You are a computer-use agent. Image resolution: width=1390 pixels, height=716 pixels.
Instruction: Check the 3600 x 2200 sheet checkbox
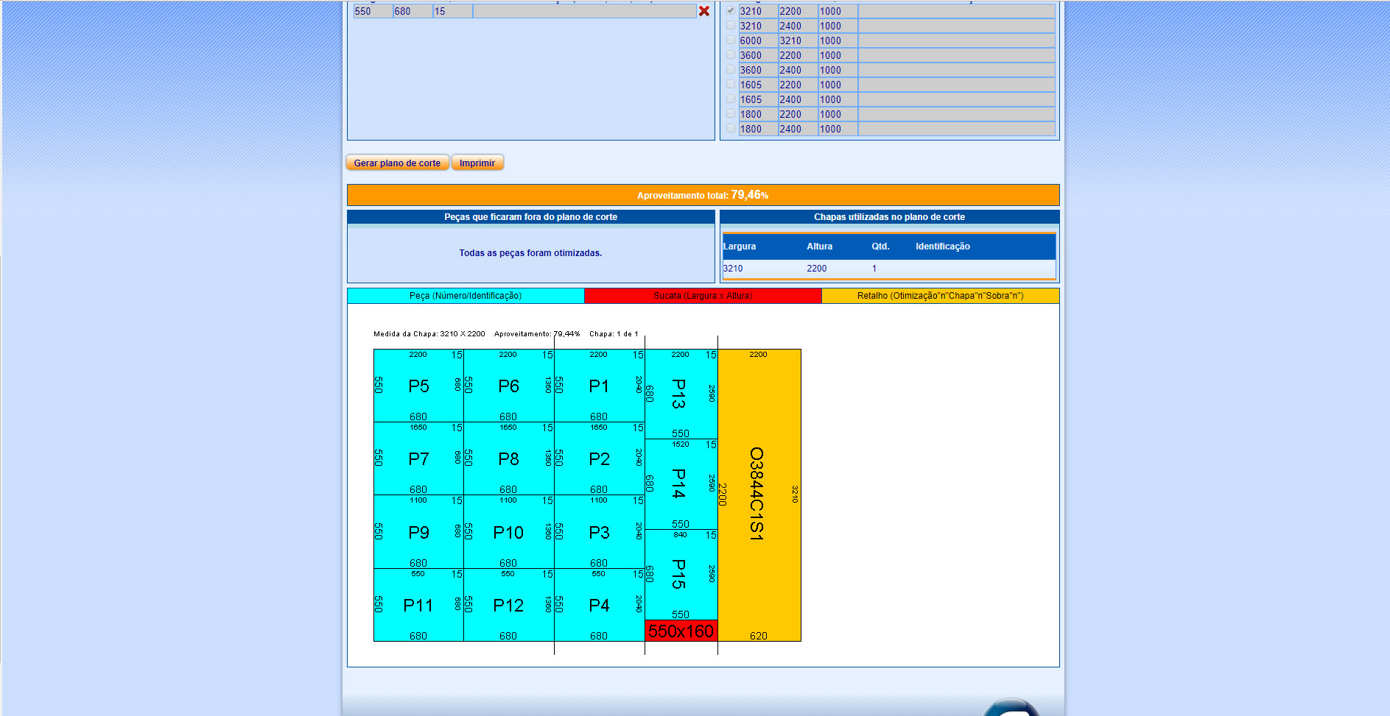(730, 54)
